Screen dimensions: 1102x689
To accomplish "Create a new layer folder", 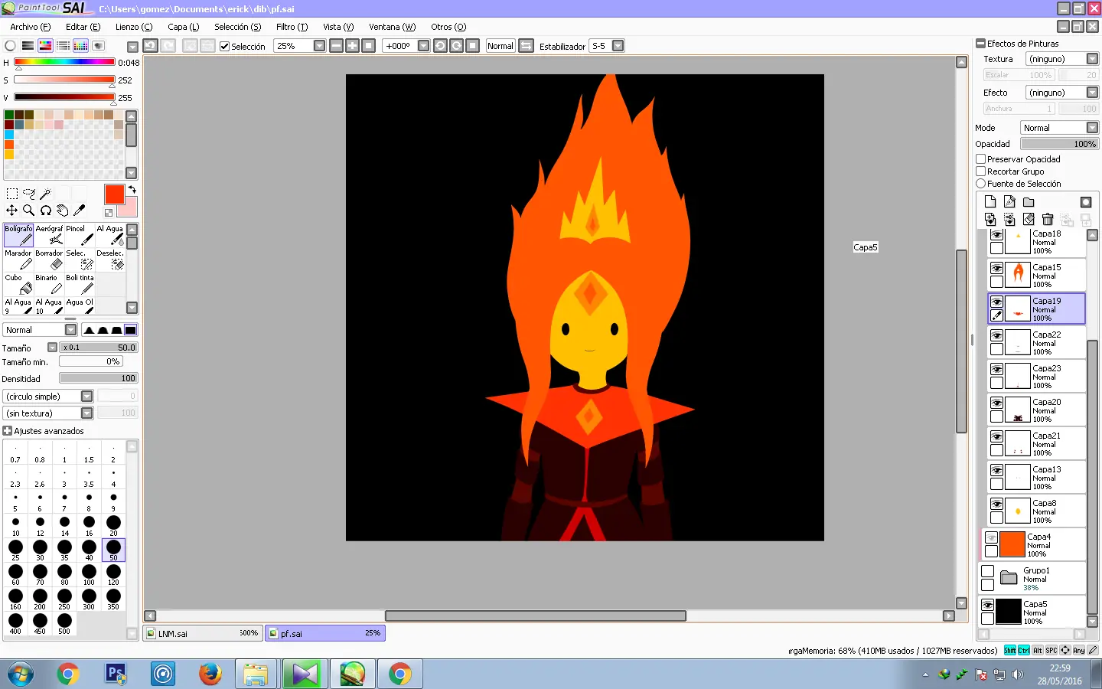I will tap(1029, 202).
